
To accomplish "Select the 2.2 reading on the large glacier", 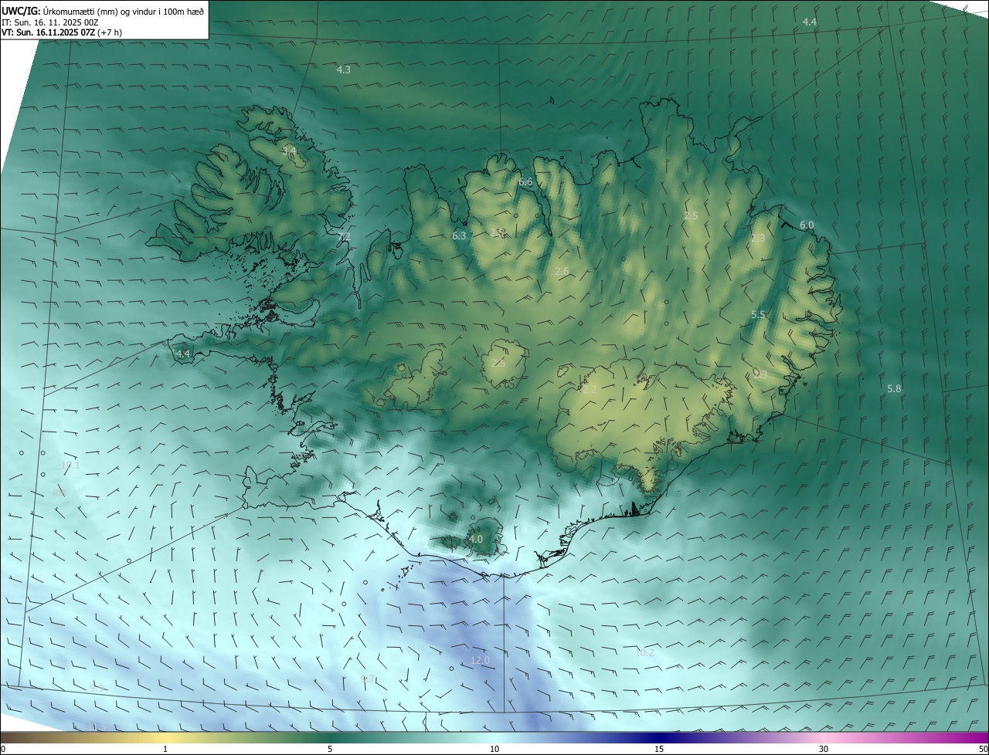I will pyautogui.click(x=590, y=390).
